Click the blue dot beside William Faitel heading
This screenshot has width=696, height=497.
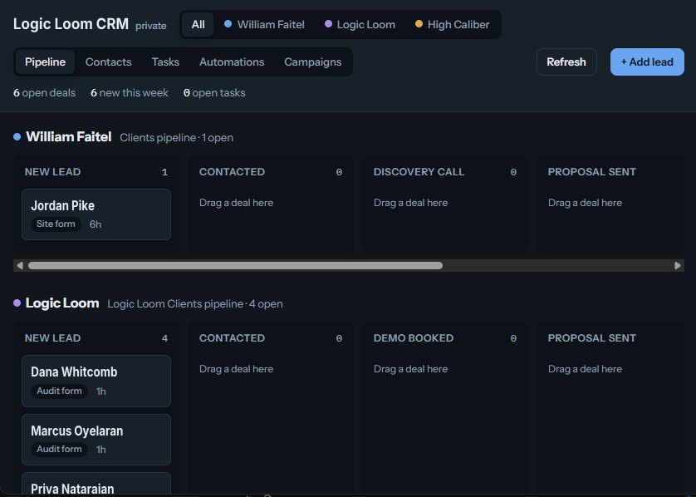[17, 137]
